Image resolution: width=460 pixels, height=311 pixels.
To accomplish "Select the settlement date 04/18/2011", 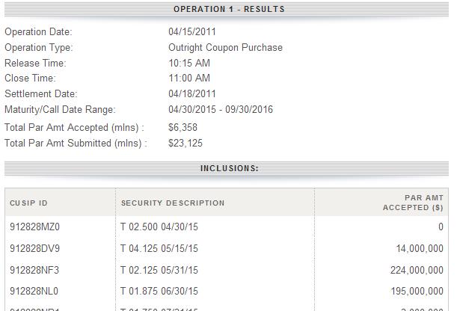I will [192, 94].
